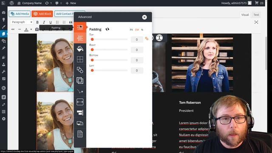
Task: Toggle distraction-free fullscreen mode
Action: (x=256, y=22)
